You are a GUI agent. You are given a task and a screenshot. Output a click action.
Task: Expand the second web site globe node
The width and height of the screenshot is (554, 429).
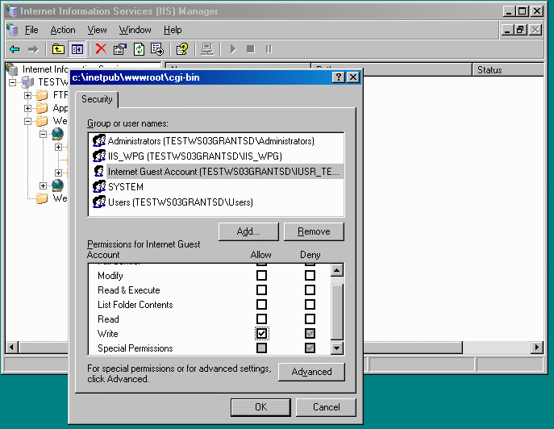click(x=43, y=185)
